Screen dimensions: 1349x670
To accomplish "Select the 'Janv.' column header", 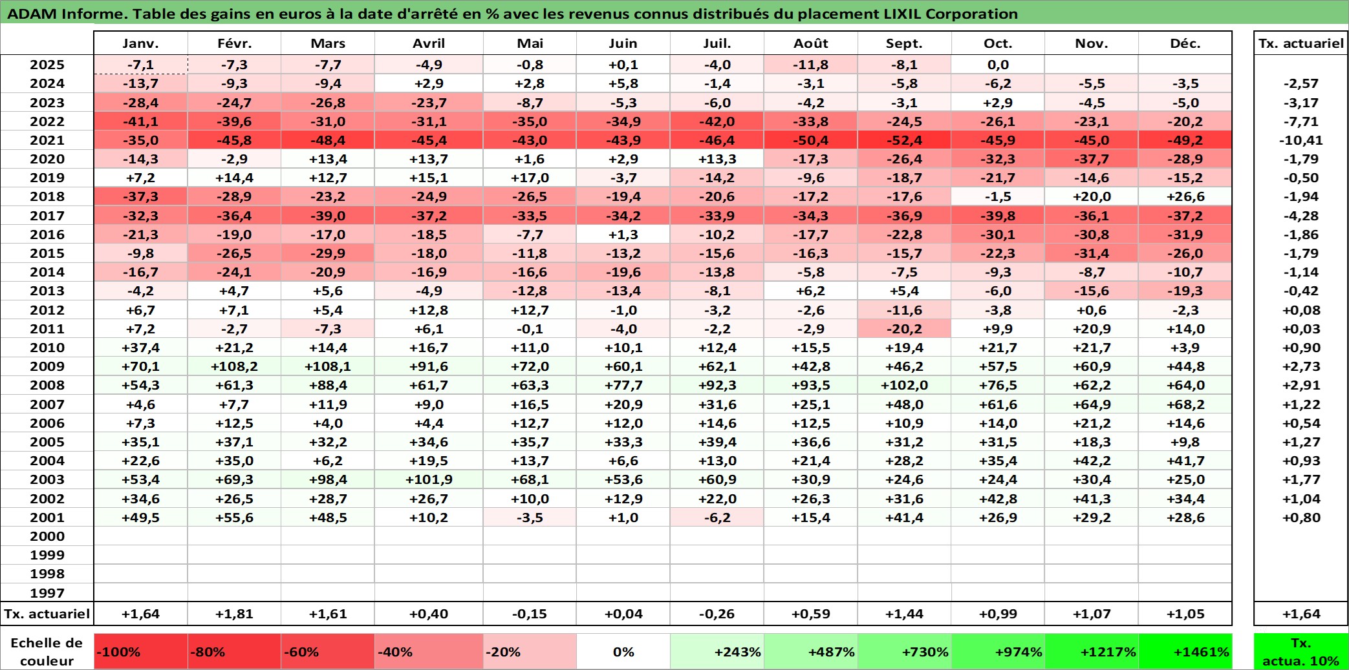I will coord(141,43).
